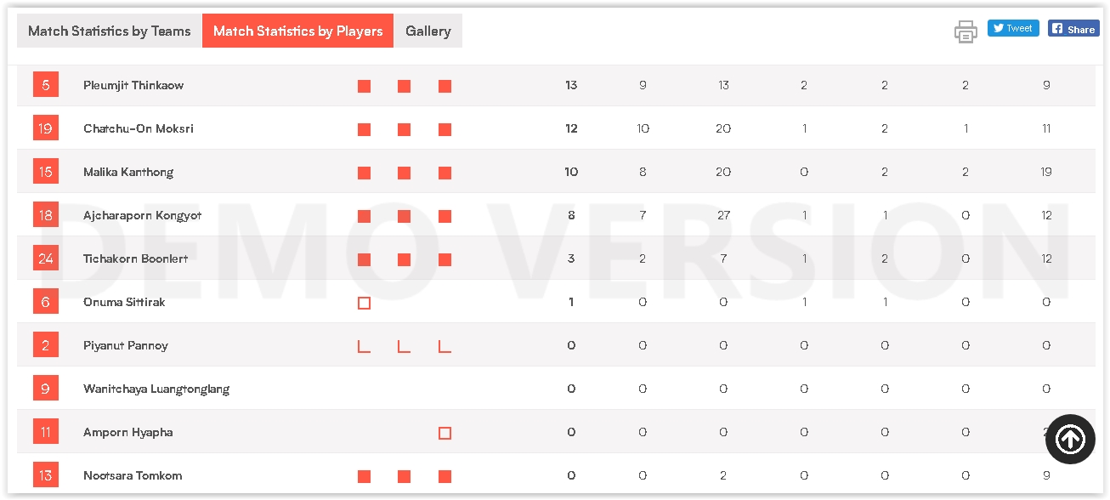Open the Gallery tab
The height and width of the screenshot is (500, 1110).
click(428, 31)
